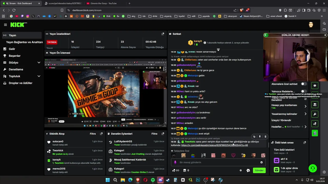Click the Bir mesaj gönderin input field
This screenshot has height=184, width=328.
pyautogui.click(x=218, y=162)
